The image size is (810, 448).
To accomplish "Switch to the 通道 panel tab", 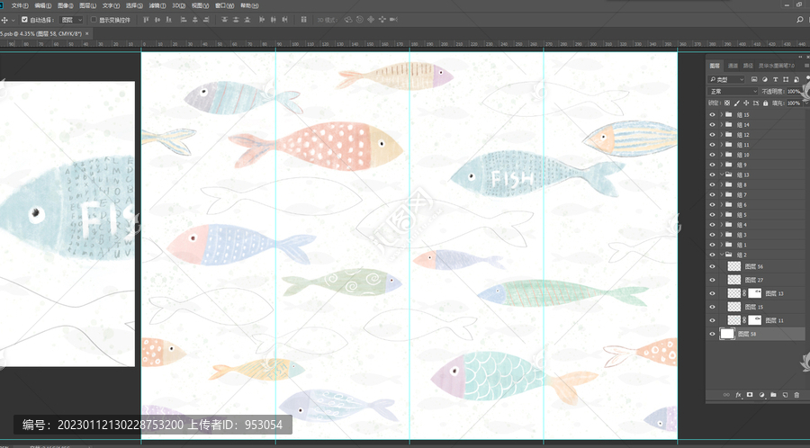I will tap(733, 66).
